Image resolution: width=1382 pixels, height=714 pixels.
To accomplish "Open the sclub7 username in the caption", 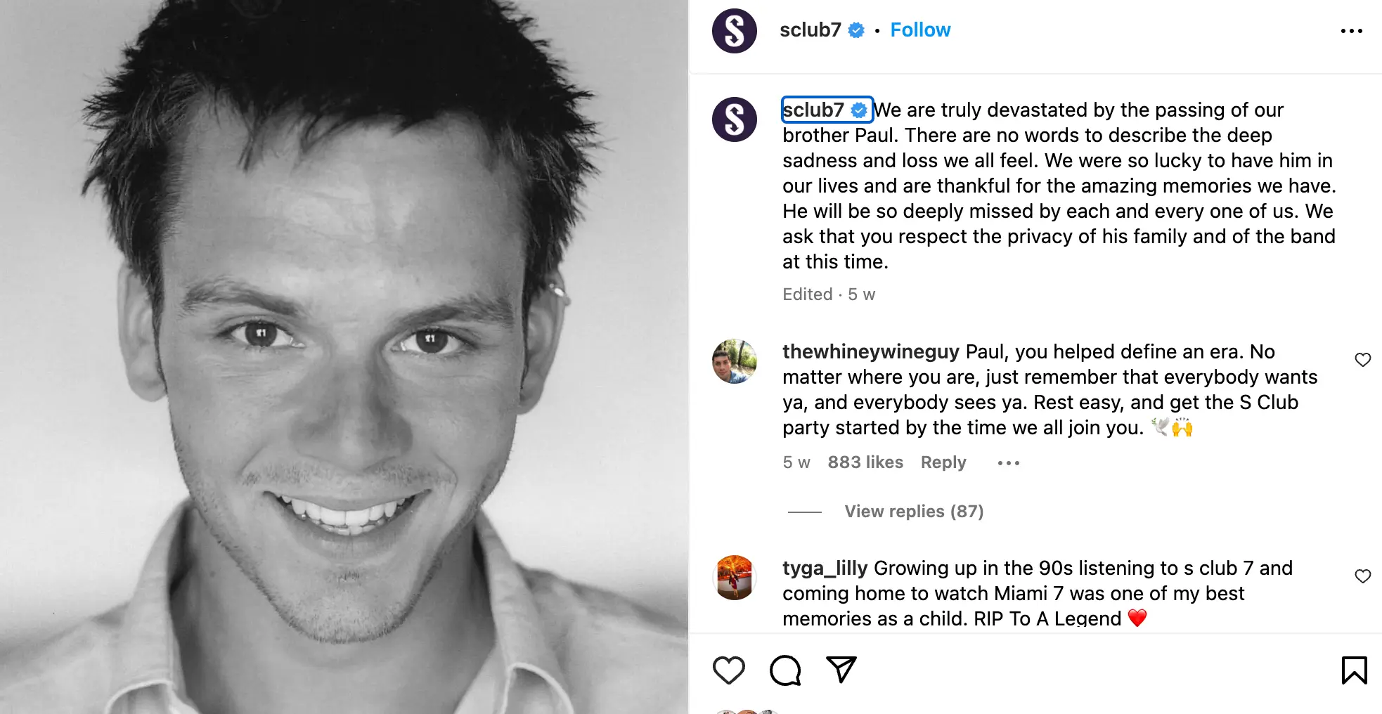I will [814, 110].
